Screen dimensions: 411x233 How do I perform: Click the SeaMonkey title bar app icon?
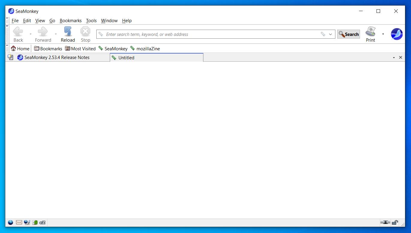tap(11, 11)
